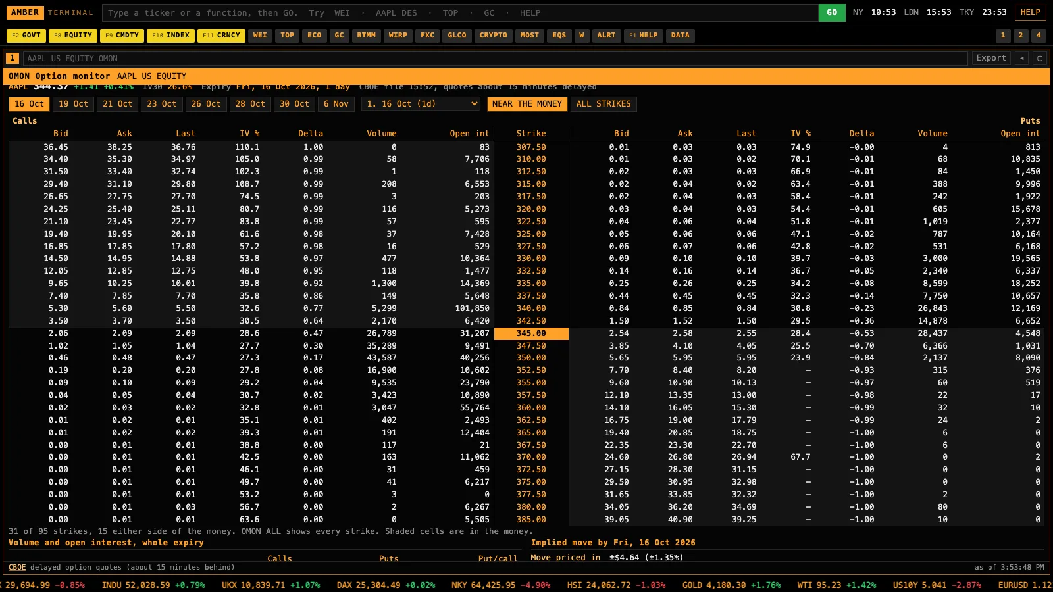Open the ECO function shortcut
Screen dimensions: 1053x592
click(315, 36)
